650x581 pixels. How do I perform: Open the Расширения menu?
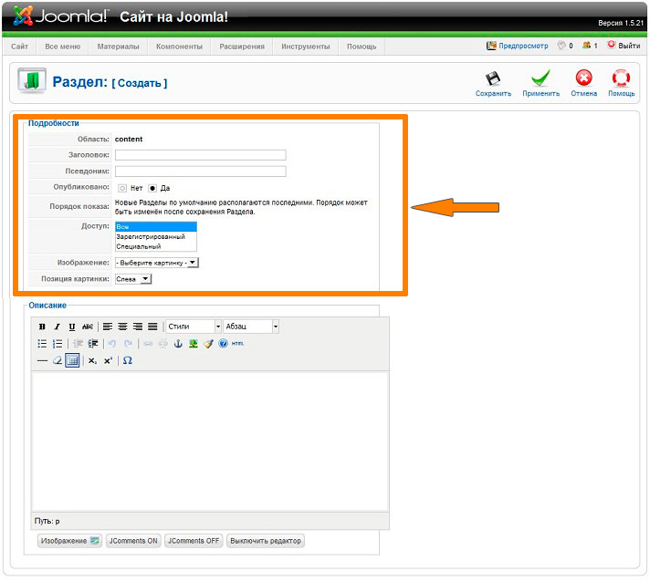click(242, 46)
